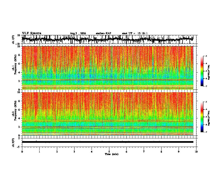Click the 2 minute tick label

point(57,152)
